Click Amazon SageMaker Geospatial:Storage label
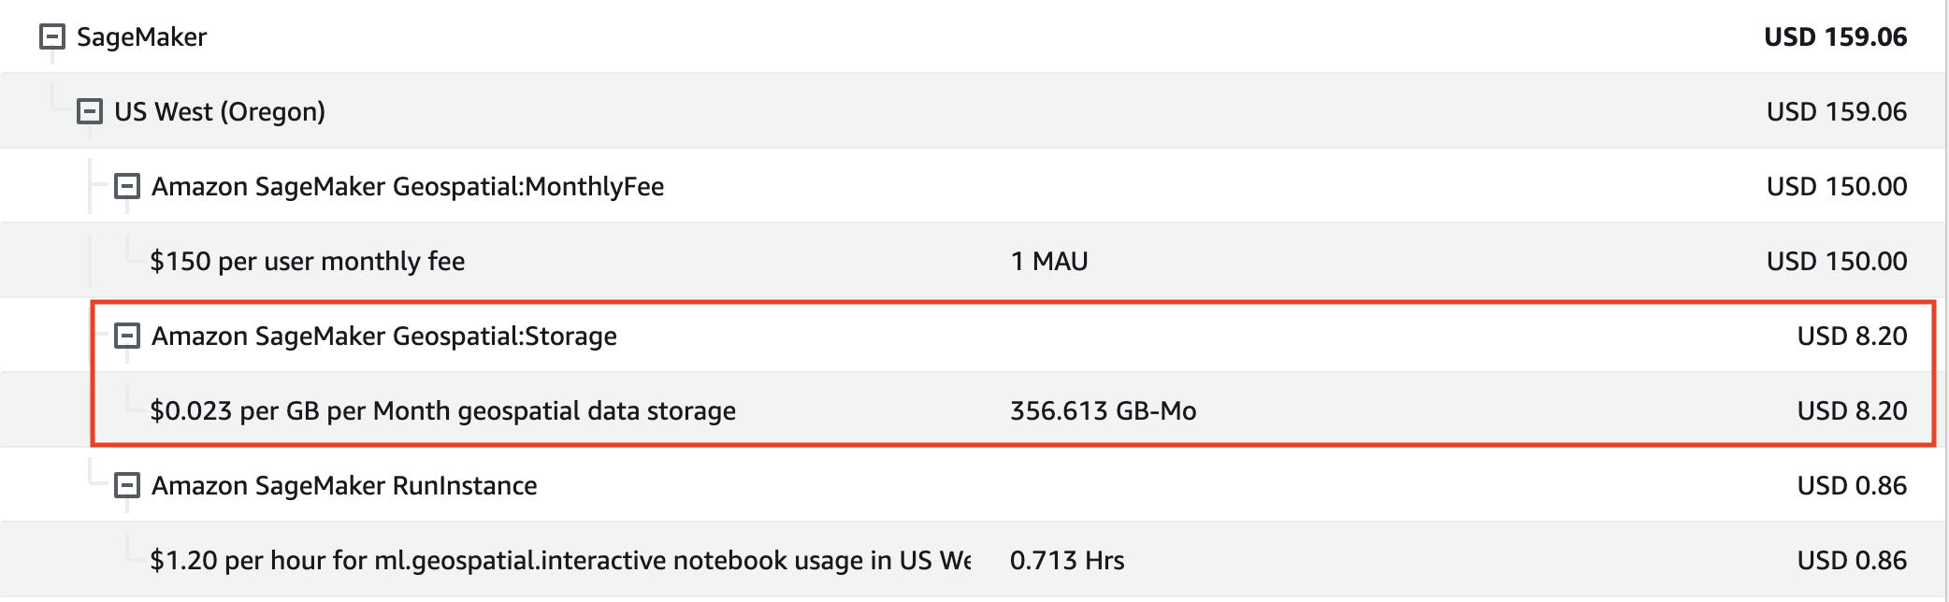This screenshot has height=602, width=1949. coord(384,337)
